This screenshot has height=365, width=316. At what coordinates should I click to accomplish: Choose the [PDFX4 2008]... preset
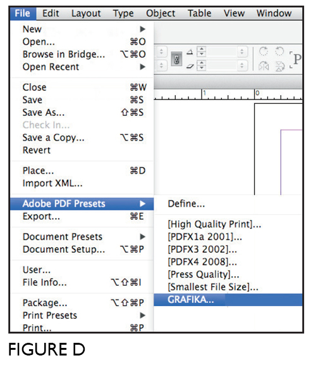[228, 262]
